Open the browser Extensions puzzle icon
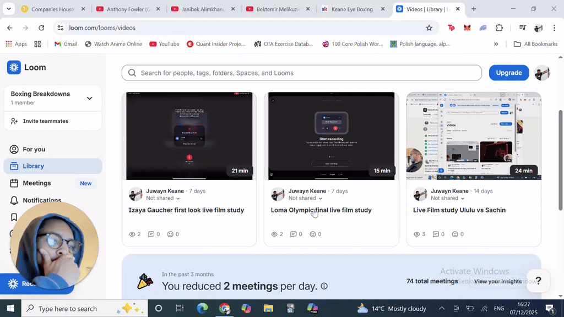 coord(499,28)
